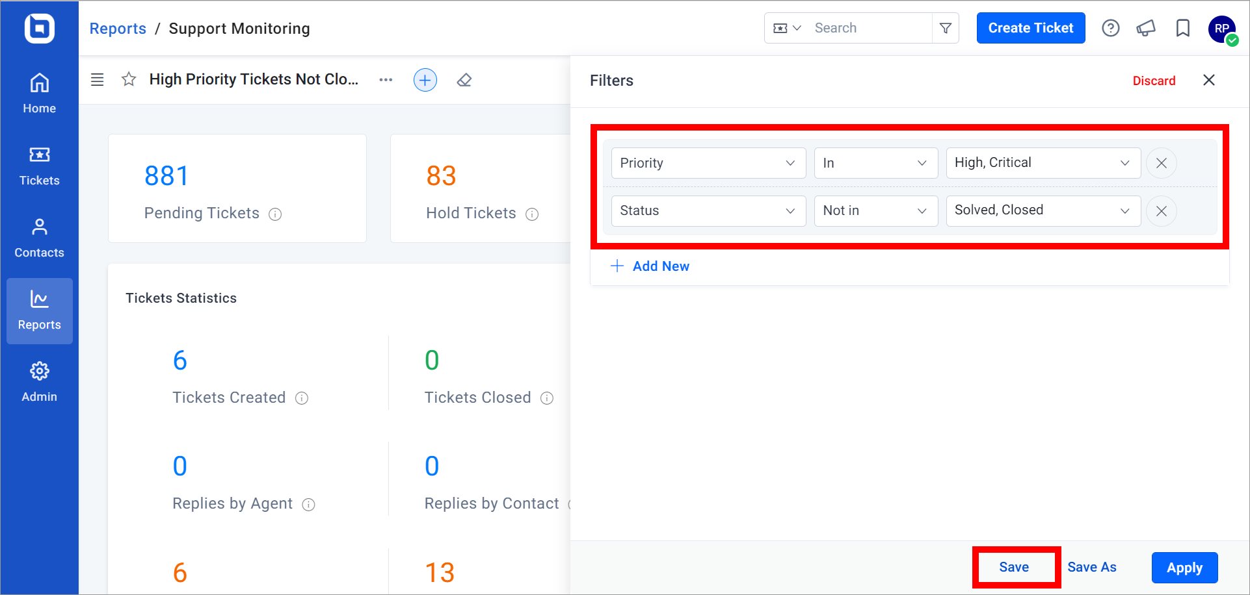The height and width of the screenshot is (595, 1250).
Task: Click Add New filter link
Action: 650,266
